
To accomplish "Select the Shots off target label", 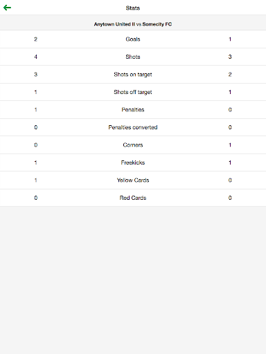I will click(x=133, y=92).
